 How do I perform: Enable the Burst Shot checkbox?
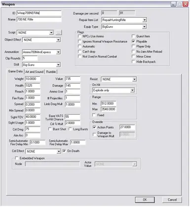point(50,129)
